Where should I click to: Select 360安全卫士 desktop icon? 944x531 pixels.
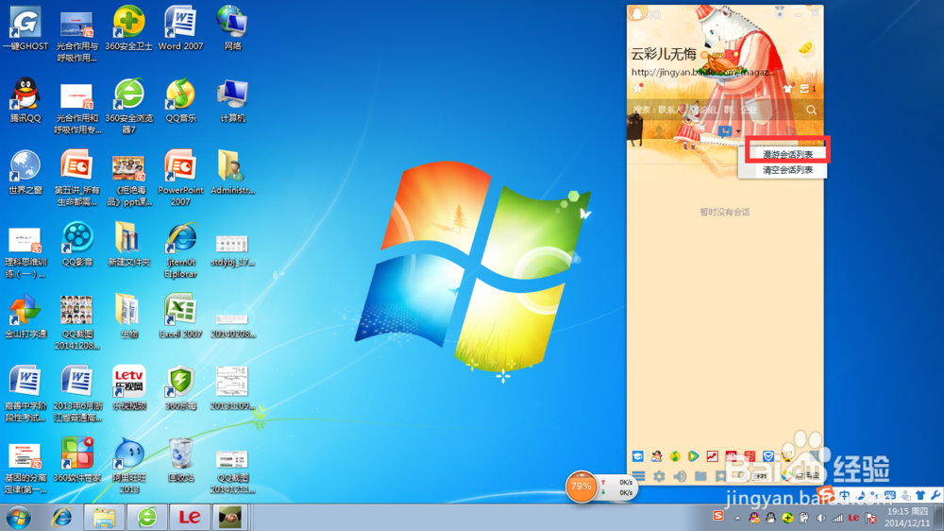128,28
